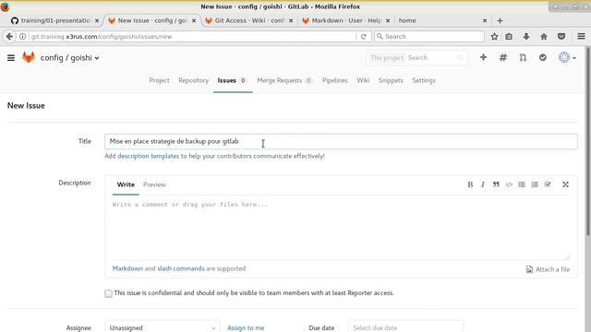
Task: Select the description Write tab
Action: tap(126, 184)
